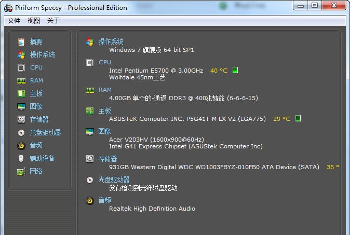Click the 存储器 hard drive icon in sidebar

click(x=21, y=119)
